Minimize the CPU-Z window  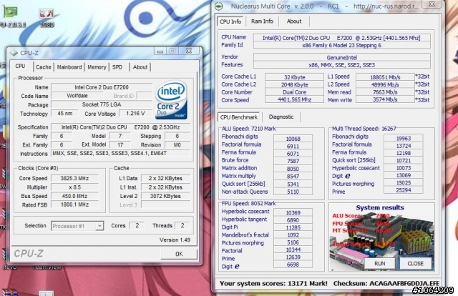pos(160,51)
